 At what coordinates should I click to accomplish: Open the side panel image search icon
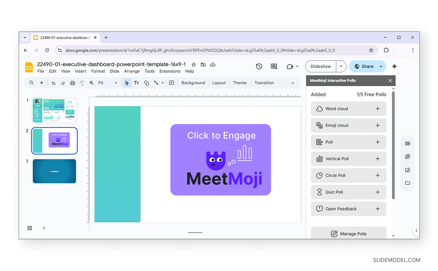[x=408, y=170]
